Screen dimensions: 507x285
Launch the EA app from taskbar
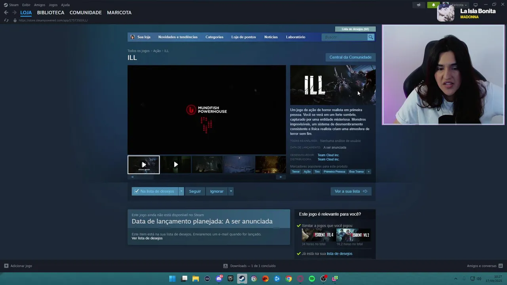(x=265, y=279)
